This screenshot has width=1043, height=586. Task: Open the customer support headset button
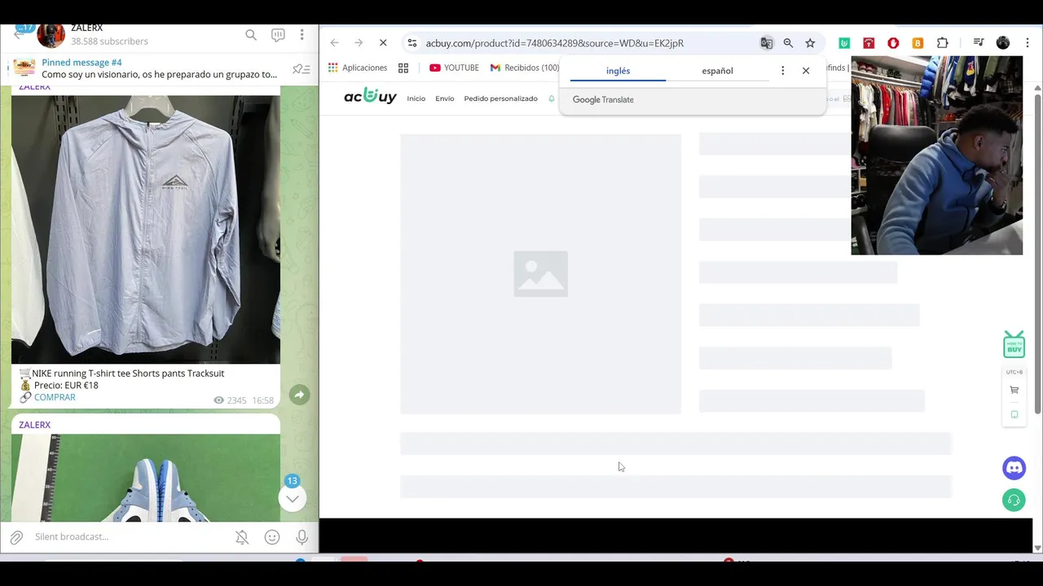pos(1014,500)
